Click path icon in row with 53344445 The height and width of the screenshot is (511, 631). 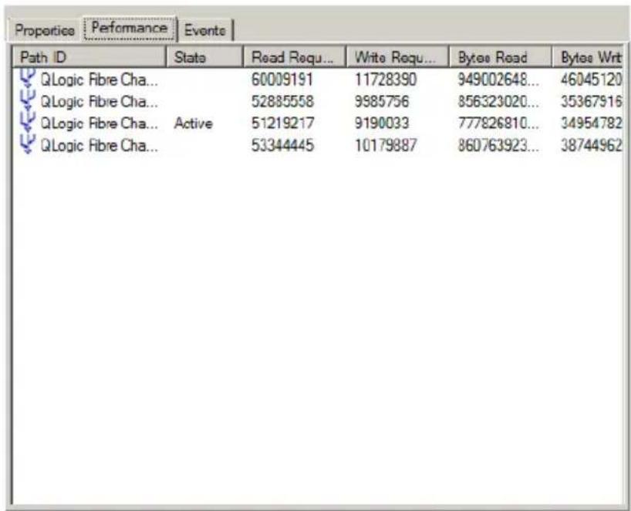click(27, 144)
